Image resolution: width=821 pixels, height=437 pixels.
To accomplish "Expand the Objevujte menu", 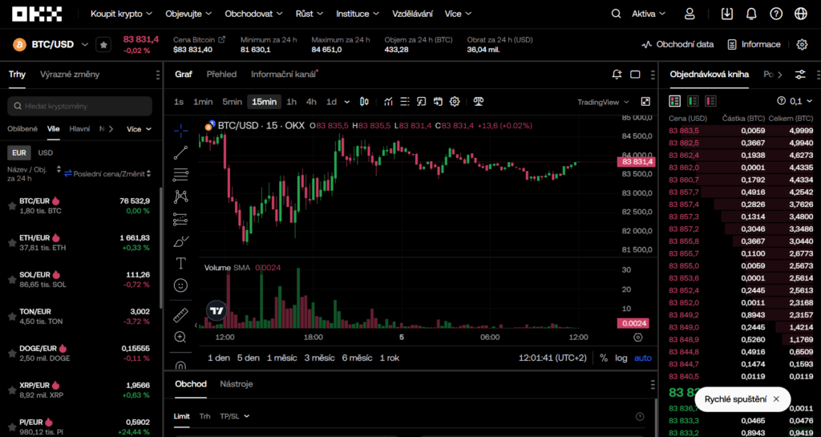I will 188,14.
